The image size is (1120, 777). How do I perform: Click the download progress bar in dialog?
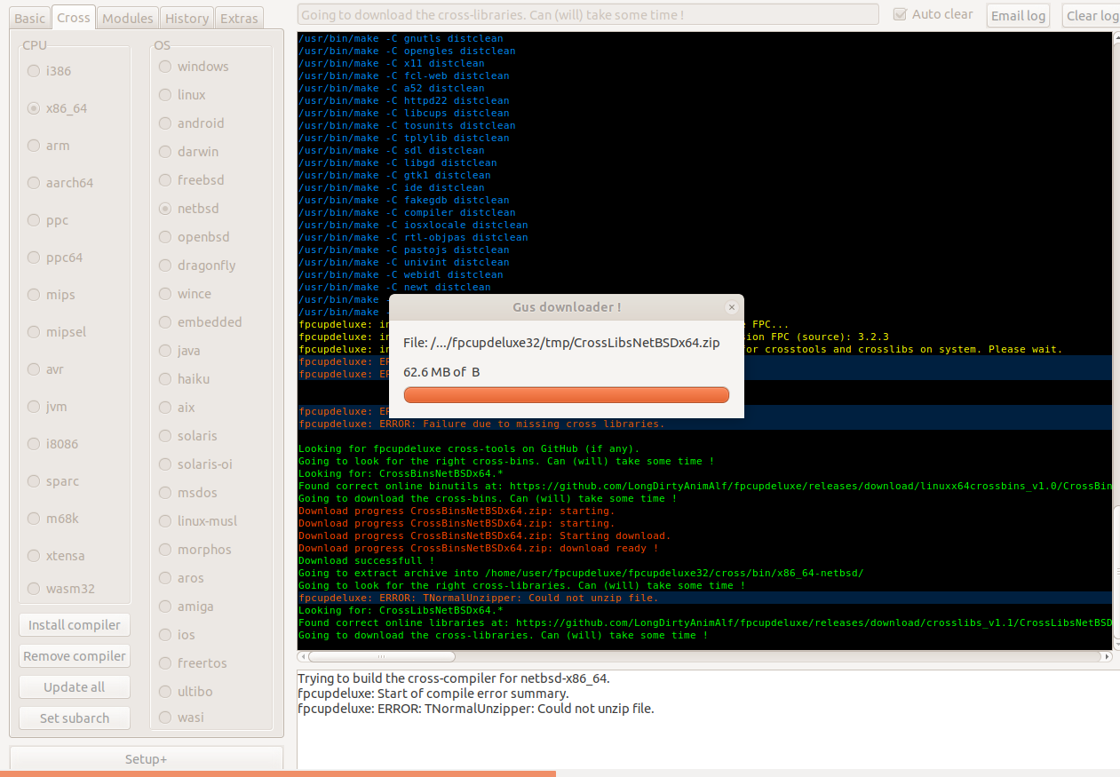[567, 395]
